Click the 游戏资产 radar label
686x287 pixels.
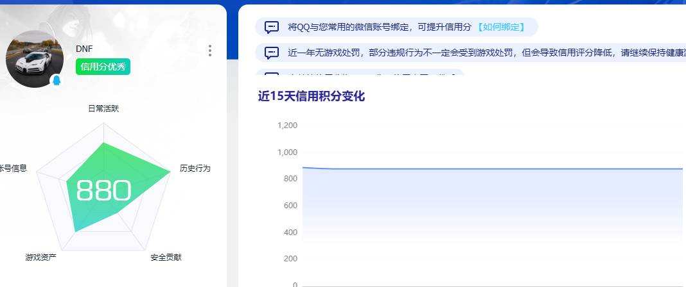(x=40, y=258)
